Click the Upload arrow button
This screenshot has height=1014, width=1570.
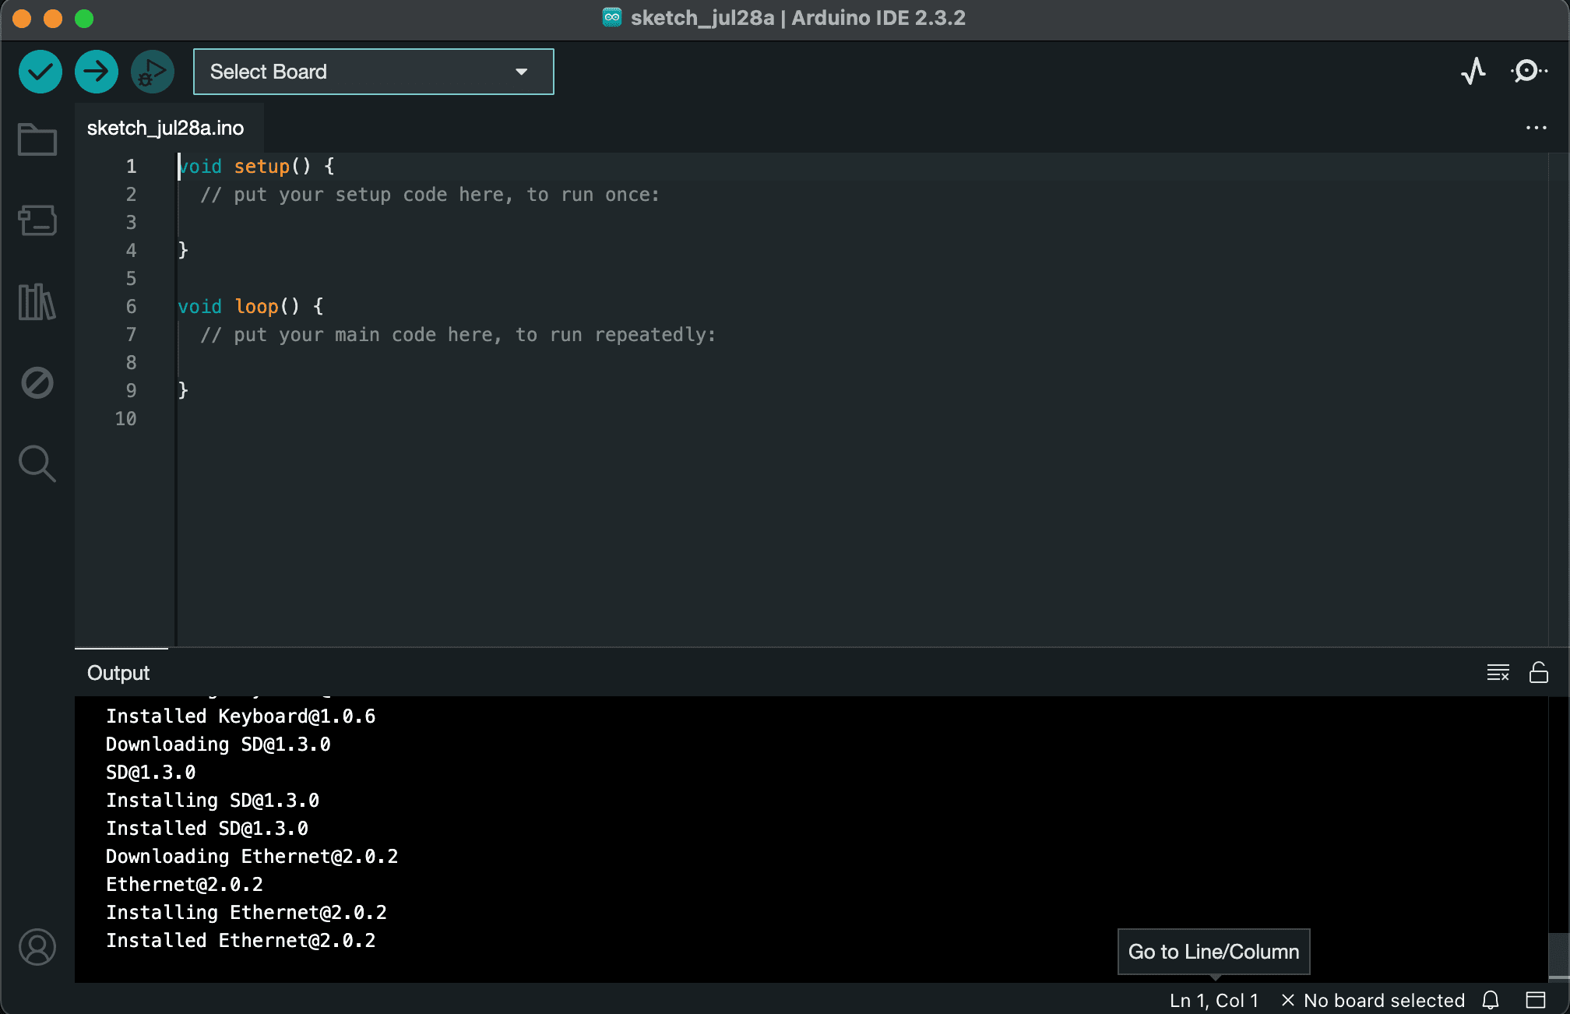point(97,72)
